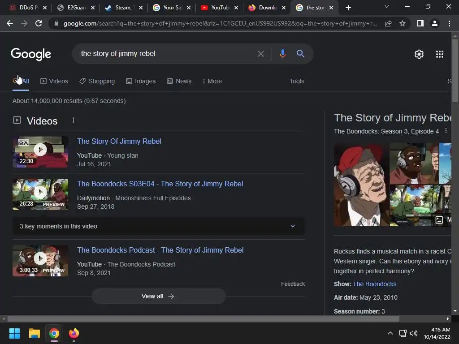Open Firefox from the taskbar
459x344 pixels.
coord(74,333)
